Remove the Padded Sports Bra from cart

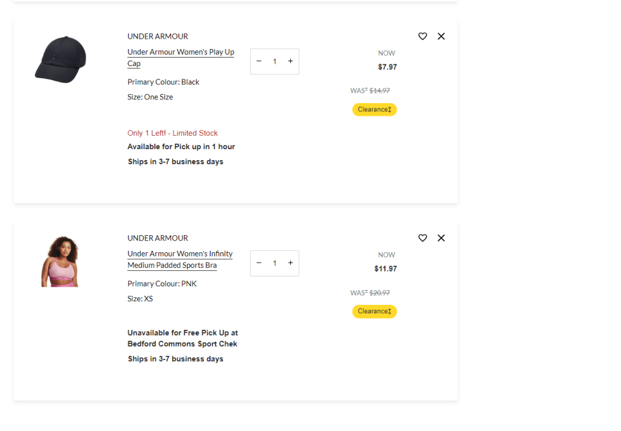coord(441,238)
